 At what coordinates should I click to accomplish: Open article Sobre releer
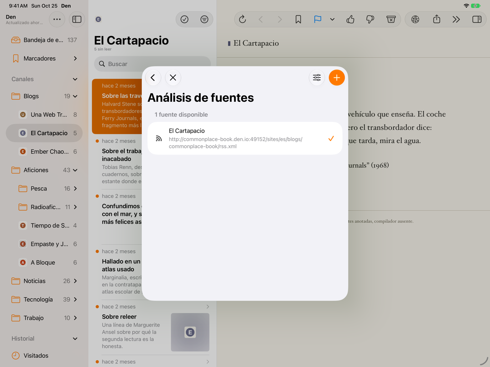pos(152,328)
